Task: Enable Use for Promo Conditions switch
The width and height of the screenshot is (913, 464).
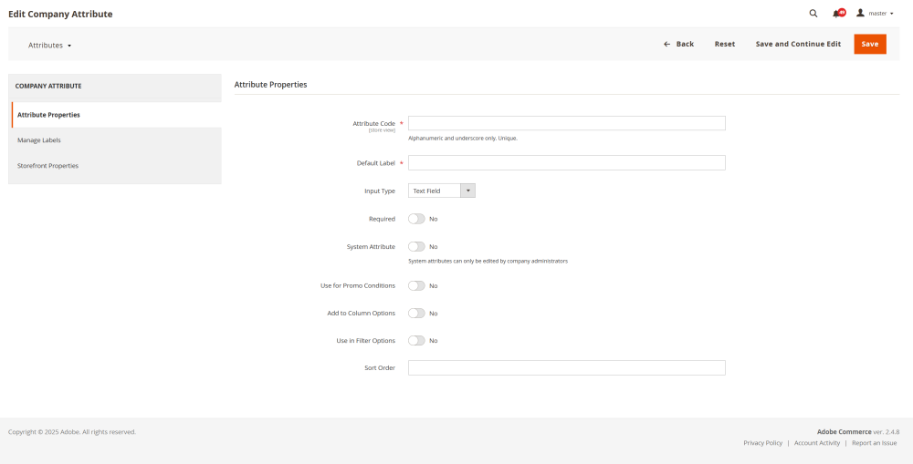Action: coord(416,285)
